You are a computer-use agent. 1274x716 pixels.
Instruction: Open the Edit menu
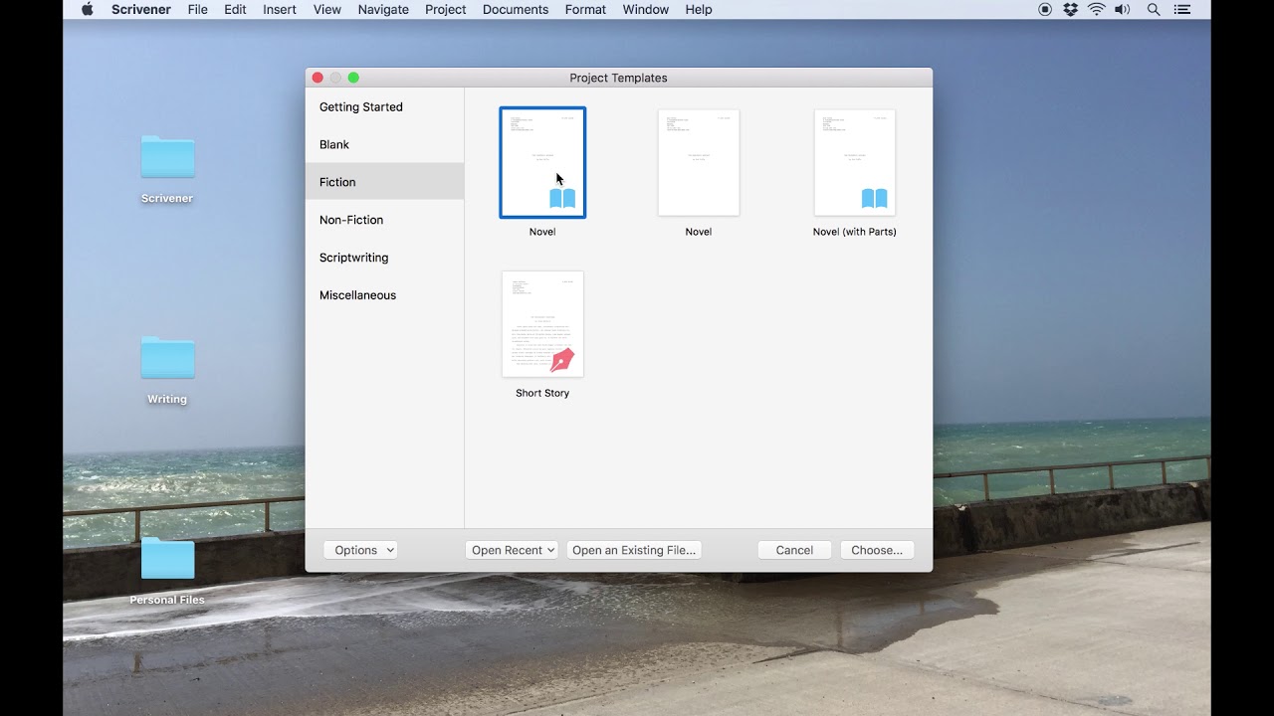click(235, 9)
